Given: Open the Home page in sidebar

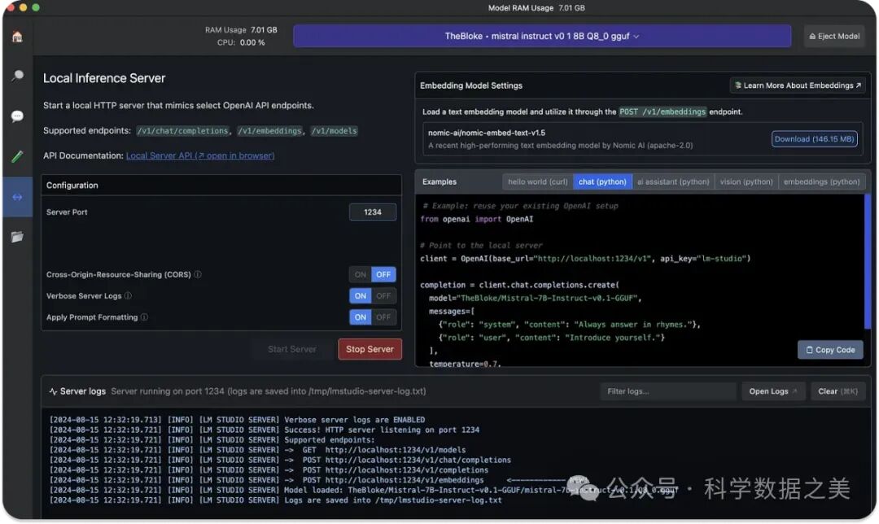Looking at the screenshot, I should click(x=17, y=37).
